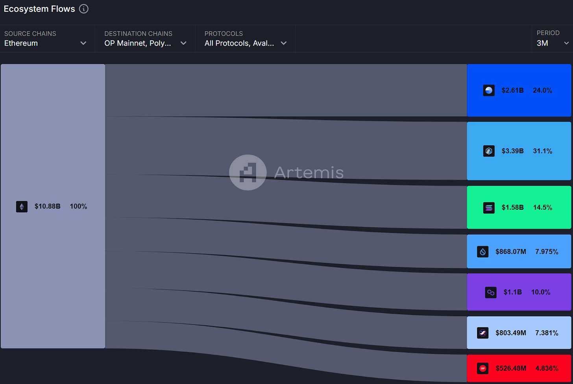Screen dimensions: 573x384
Task: Click the Ethereum logo in source node
Action: coord(22,207)
